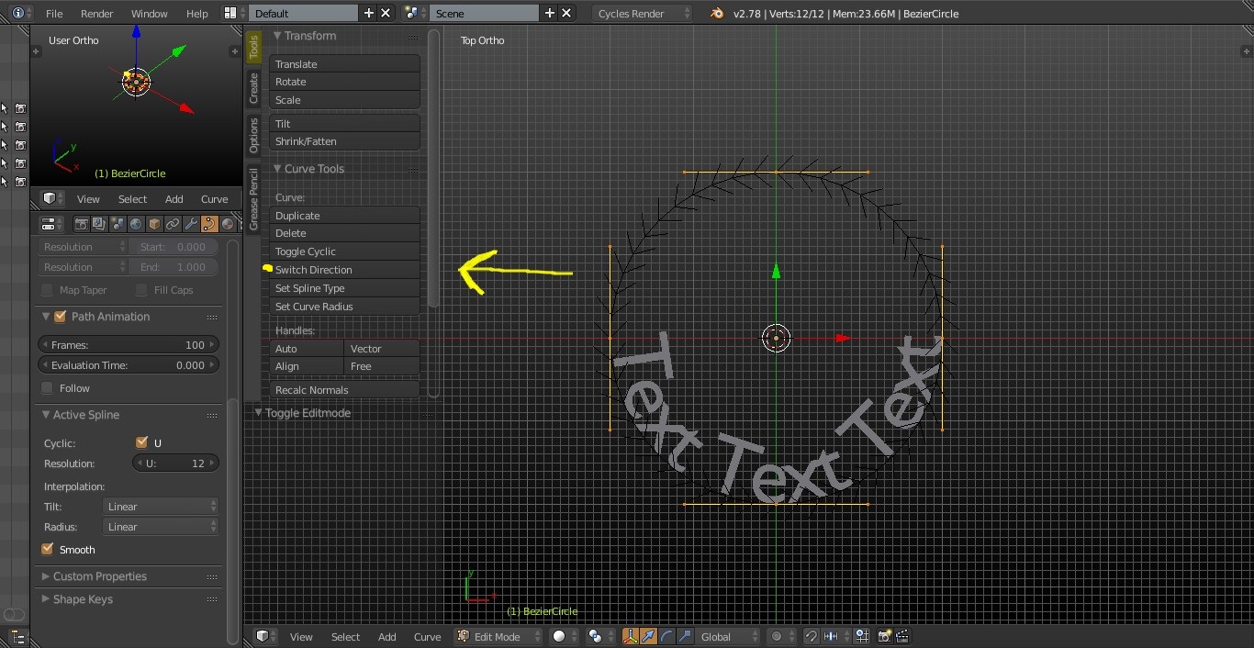
Task: Open the Window menu
Action: tap(149, 14)
